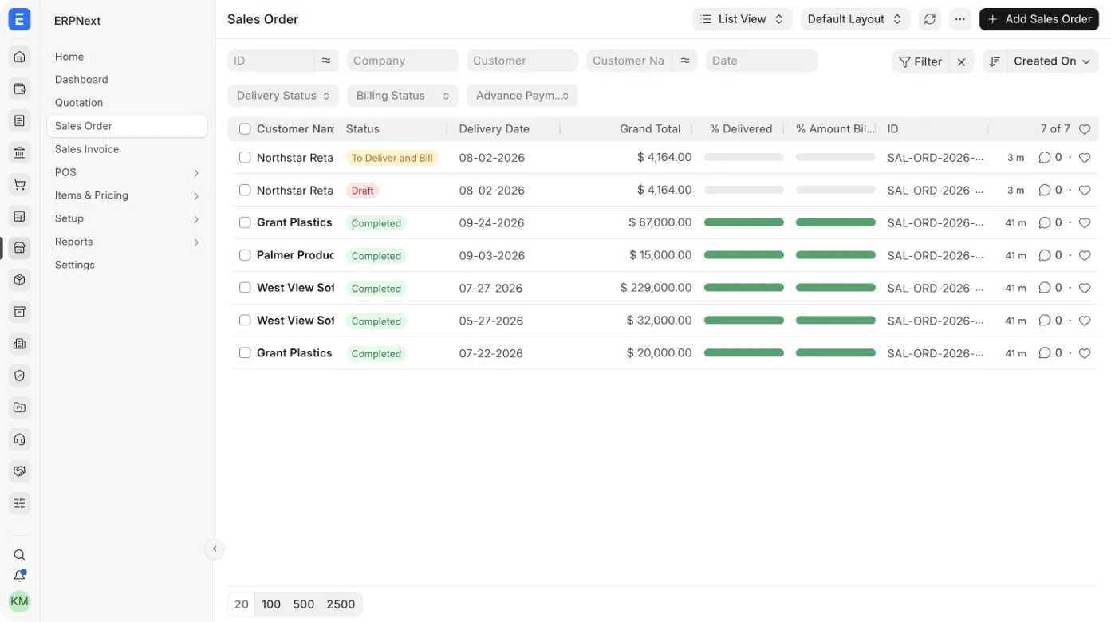This screenshot has height=622, width=1111.
Task: Clear filters with the X next to Filter
Action: coord(962,61)
